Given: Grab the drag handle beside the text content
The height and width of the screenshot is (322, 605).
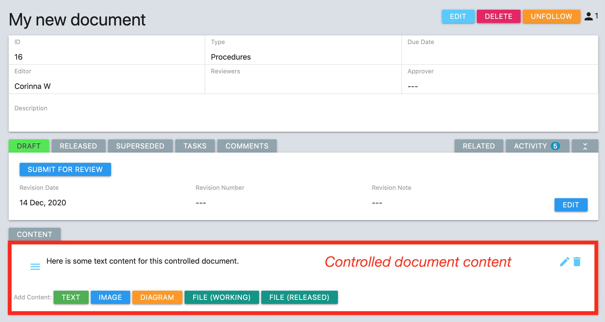Looking at the screenshot, I should 35,267.
